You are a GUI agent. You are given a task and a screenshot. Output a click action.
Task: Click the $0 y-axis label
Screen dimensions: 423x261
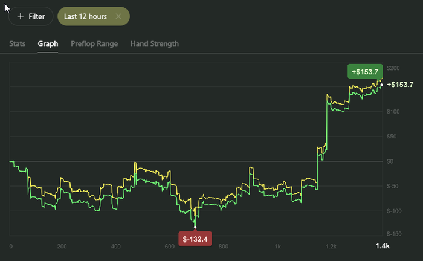click(x=390, y=161)
